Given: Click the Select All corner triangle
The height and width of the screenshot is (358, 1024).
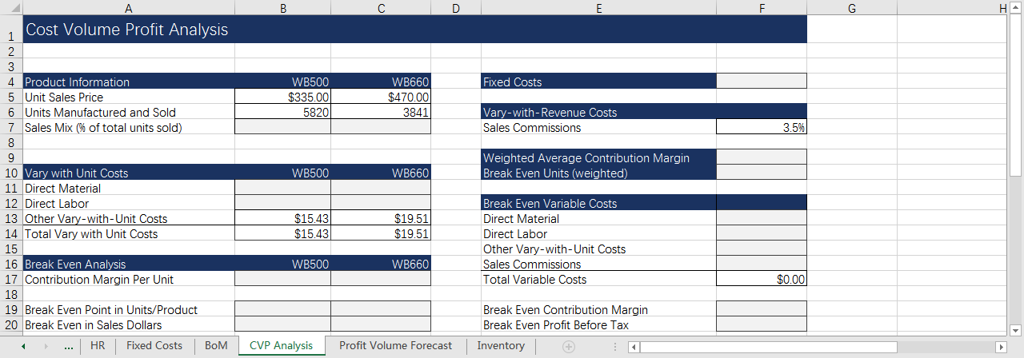Looking at the screenshot, I should click(x=11, y=7).
